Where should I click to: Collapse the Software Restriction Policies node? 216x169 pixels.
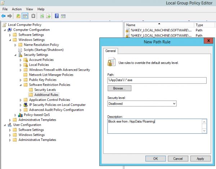[21, 85]
